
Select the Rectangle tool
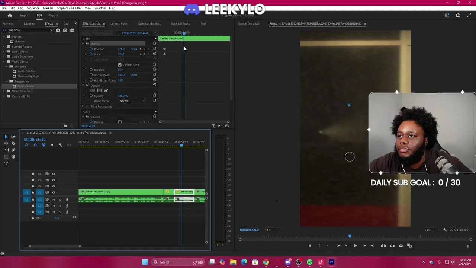point(6,157)
